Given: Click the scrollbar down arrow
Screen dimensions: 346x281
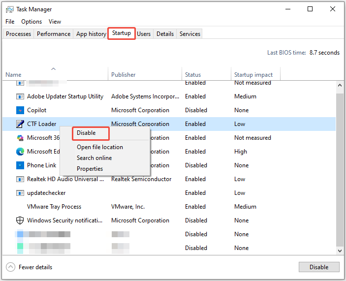Looking at the screenshot, I should click(340, 251).
